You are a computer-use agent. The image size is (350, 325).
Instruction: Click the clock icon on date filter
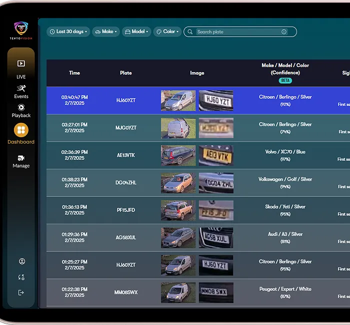(x=52, y=31)
